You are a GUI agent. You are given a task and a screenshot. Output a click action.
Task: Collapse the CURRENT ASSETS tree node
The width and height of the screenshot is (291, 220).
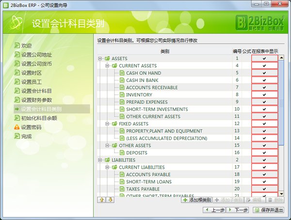click(107, 66)
